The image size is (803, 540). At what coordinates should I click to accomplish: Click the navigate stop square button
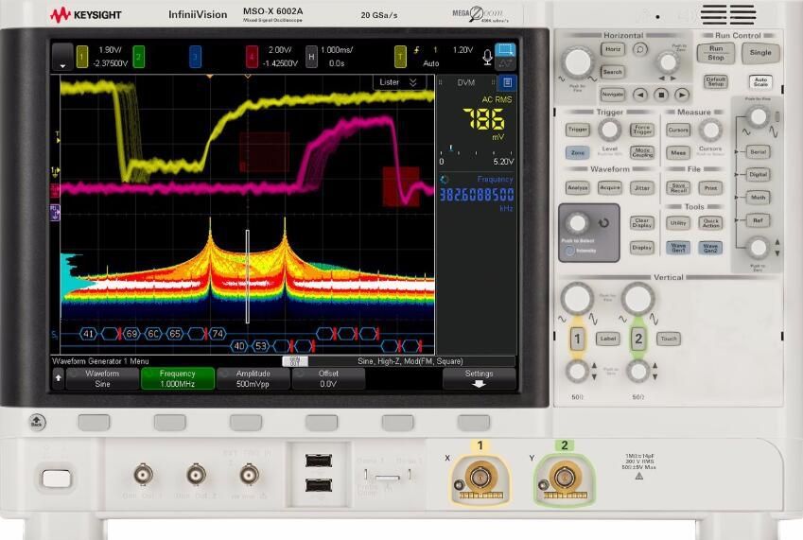click(x=661, y=95)
